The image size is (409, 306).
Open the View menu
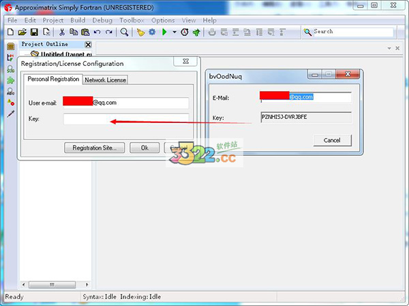189,20
